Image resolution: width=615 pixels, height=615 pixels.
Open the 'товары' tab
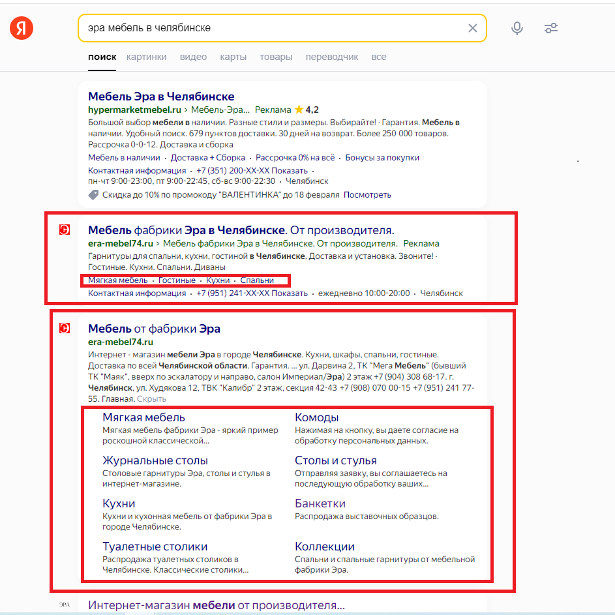pos(276,57)
